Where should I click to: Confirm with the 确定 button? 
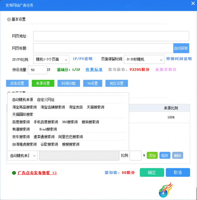coord(152,172)
